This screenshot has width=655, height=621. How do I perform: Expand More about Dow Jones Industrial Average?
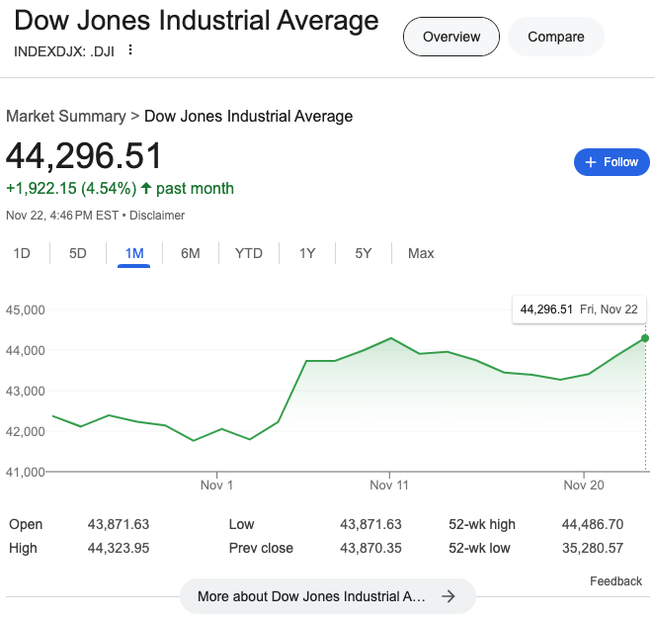pos(311,596)
